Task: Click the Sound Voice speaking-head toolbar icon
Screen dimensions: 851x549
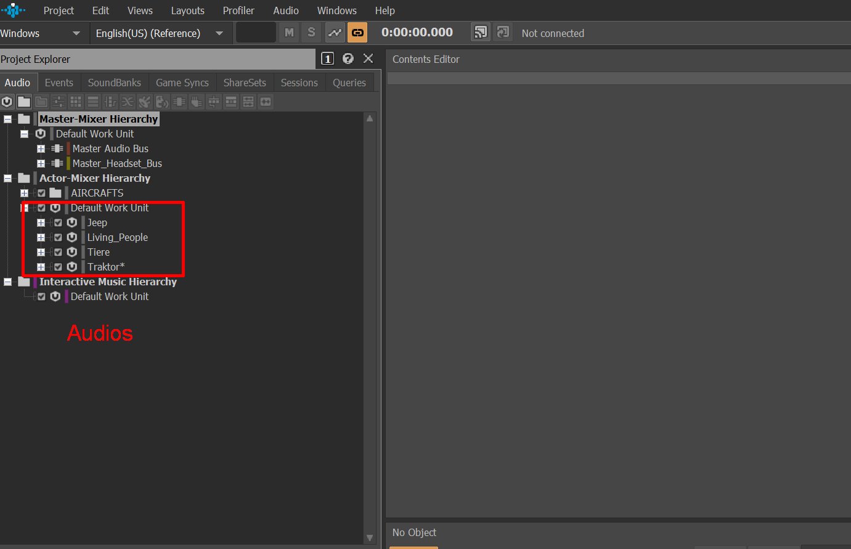Action: (x=162, y=102)
